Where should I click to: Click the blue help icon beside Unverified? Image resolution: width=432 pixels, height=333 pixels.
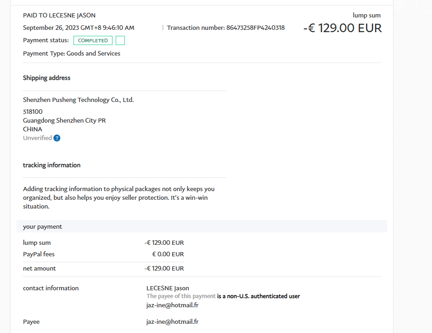pos(57,138)
